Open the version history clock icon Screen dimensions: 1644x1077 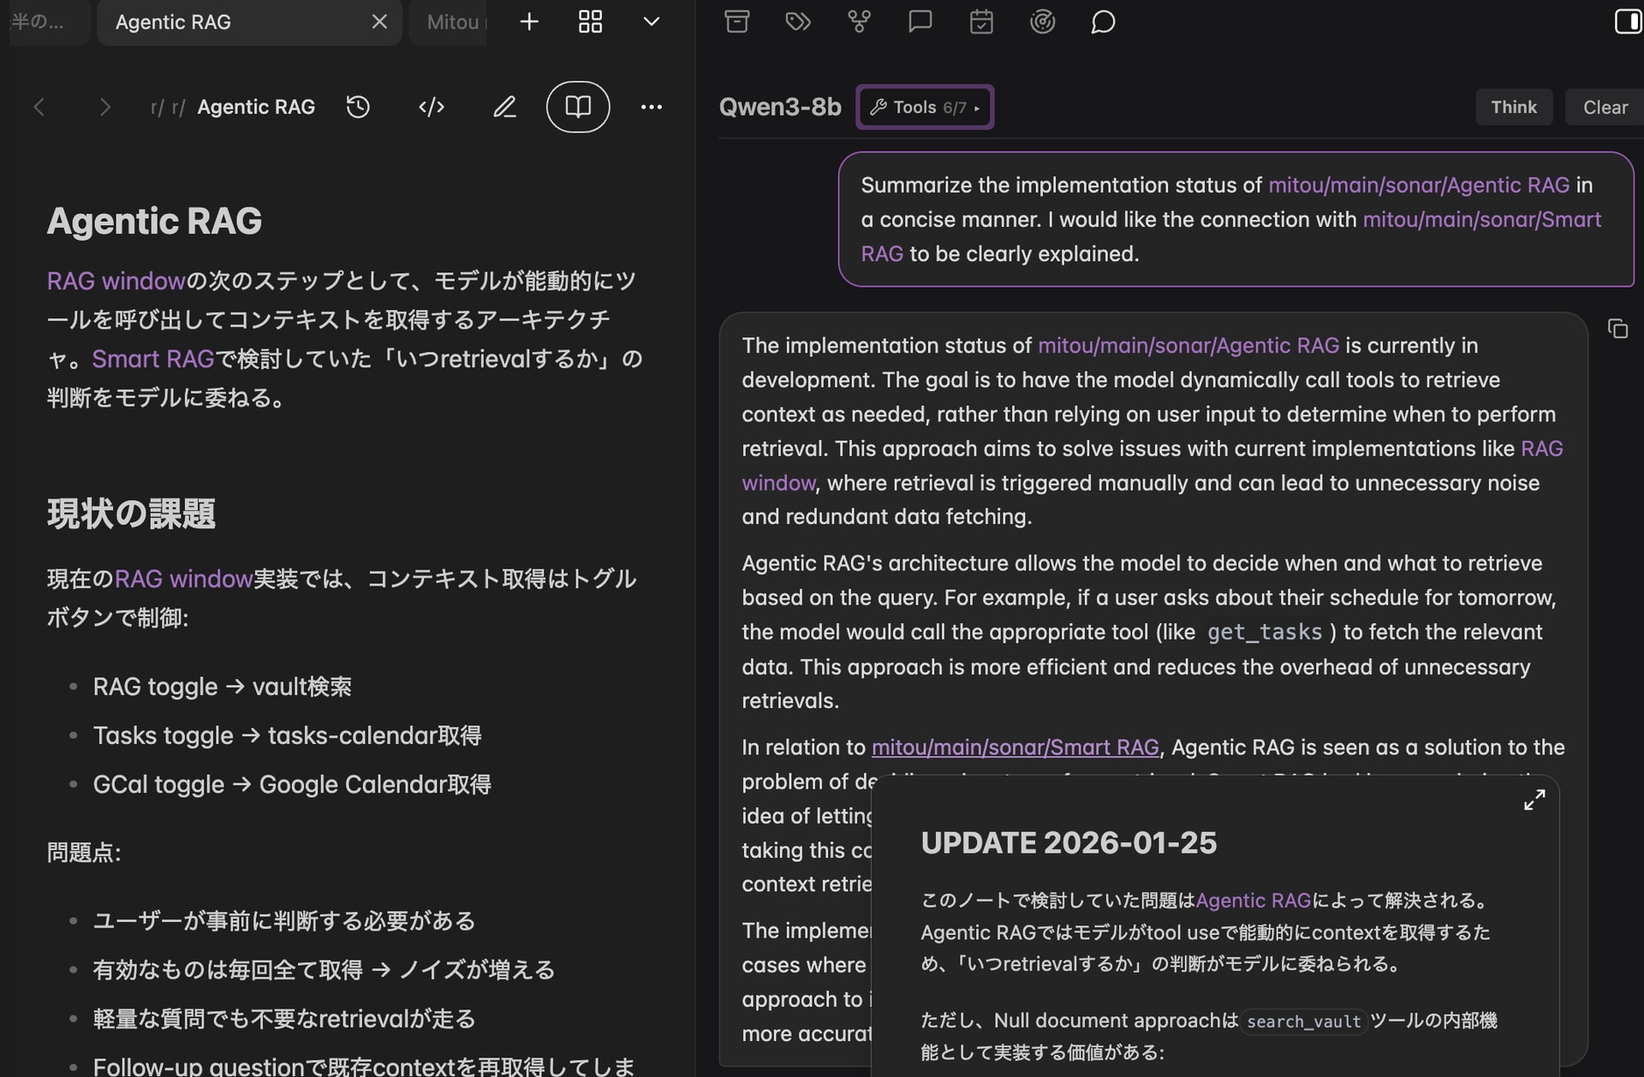[358, 107]
